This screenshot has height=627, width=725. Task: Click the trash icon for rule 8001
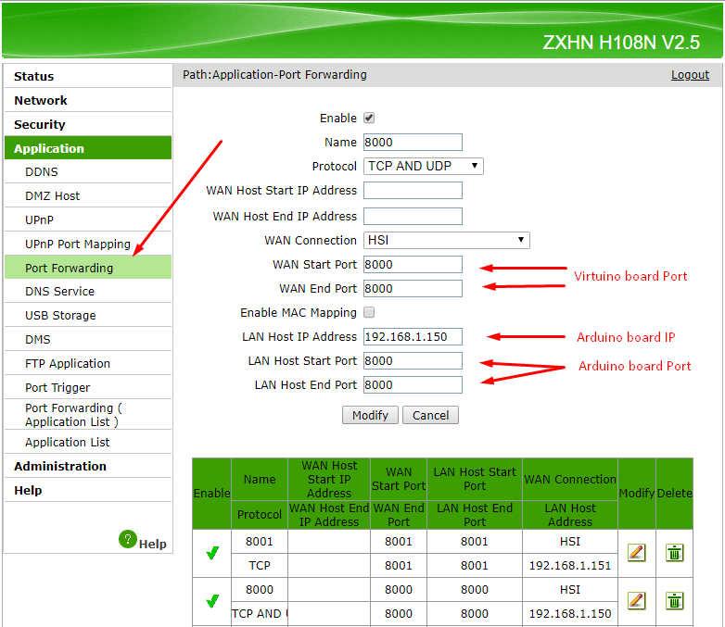click(x=674, y=553)
